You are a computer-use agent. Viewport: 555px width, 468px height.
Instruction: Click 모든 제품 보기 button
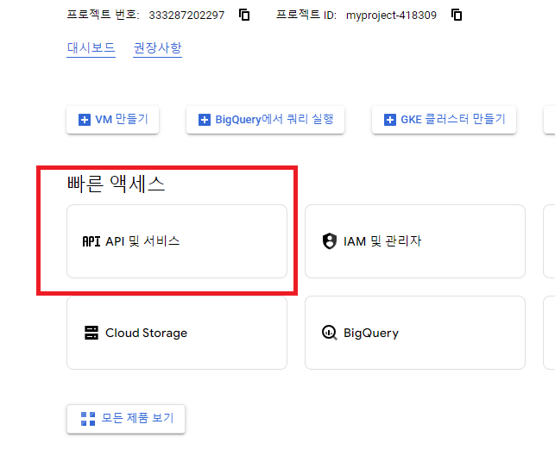coord(126,419)
